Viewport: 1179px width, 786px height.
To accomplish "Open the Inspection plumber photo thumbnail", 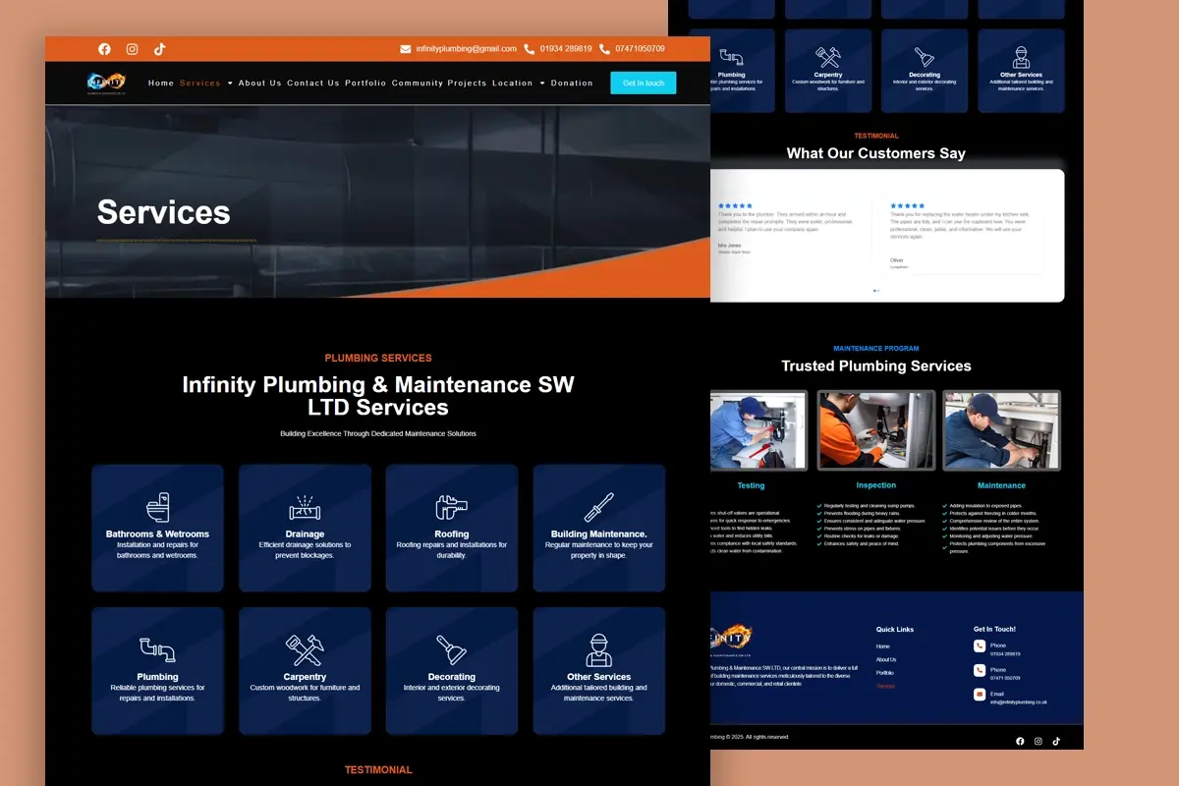I will tap(875, 430).
